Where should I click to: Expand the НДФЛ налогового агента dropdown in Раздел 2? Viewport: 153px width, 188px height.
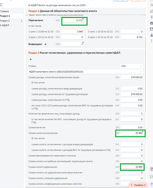point(86,72)
